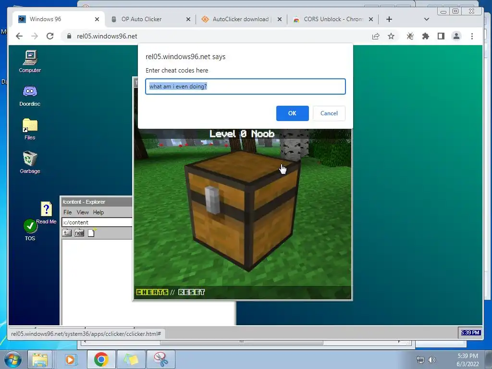Open Windows Start button
492x369 pixels.
click(x=13, y=359)
